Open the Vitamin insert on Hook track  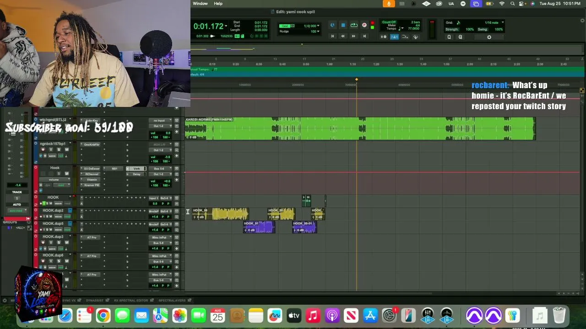[x=92, y=180]
